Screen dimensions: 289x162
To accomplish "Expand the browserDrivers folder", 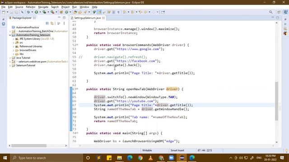I will pyautogui.click(x=14, y=50).
